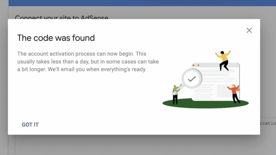
Task: Click the "We'll email you" sentence
Action: coord(97,69)
